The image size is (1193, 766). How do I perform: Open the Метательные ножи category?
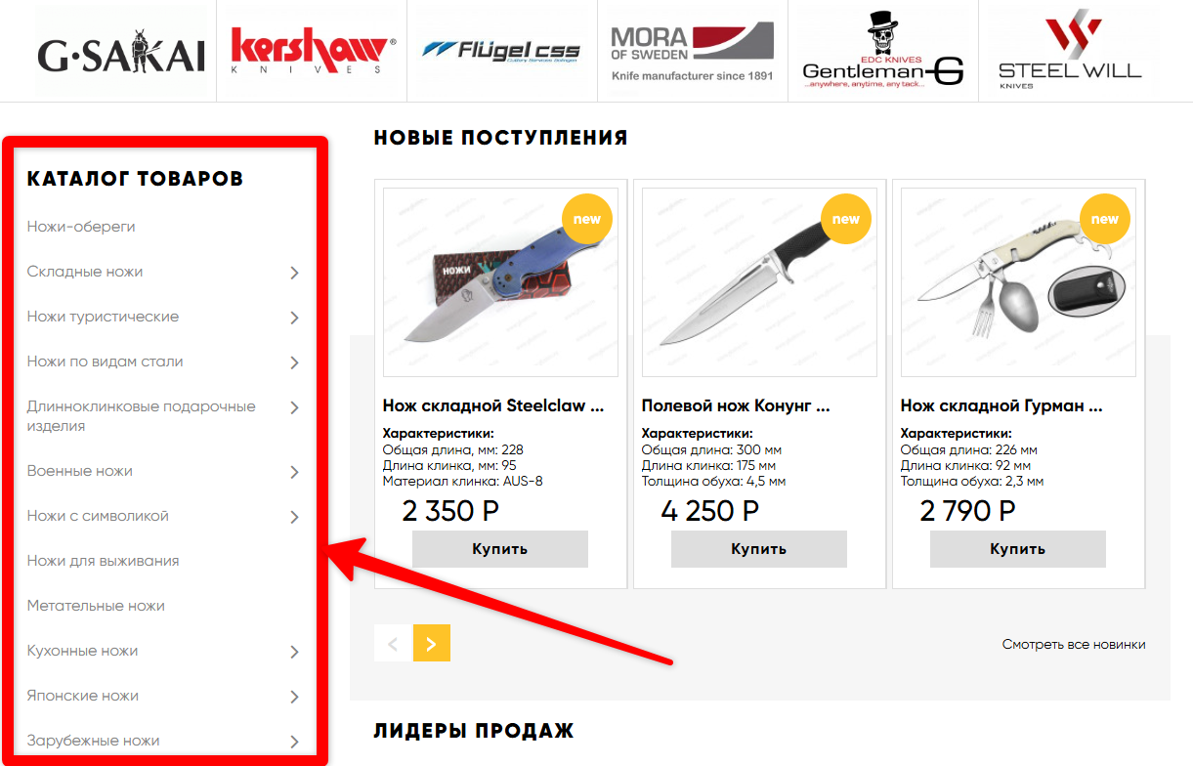click(x=96, y=606)
